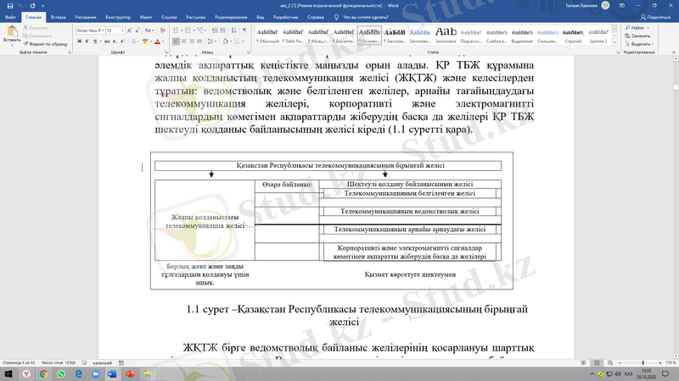Click the Заменить (Replace) button
679x381 pixels.
point(640,36)
